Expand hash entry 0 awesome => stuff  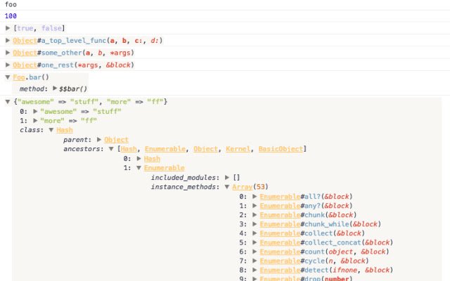(35, 111)
